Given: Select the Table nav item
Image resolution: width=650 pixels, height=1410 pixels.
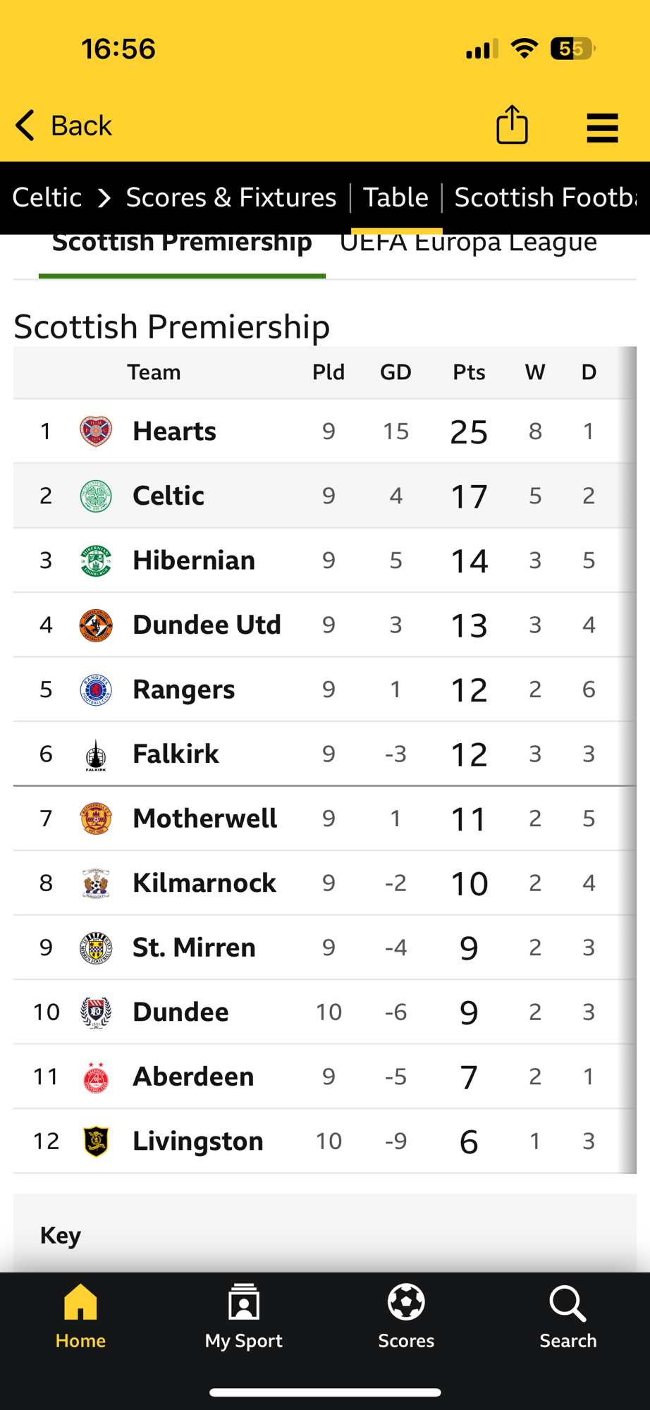Looking at the screenshot, I should [x=395, y=197].
